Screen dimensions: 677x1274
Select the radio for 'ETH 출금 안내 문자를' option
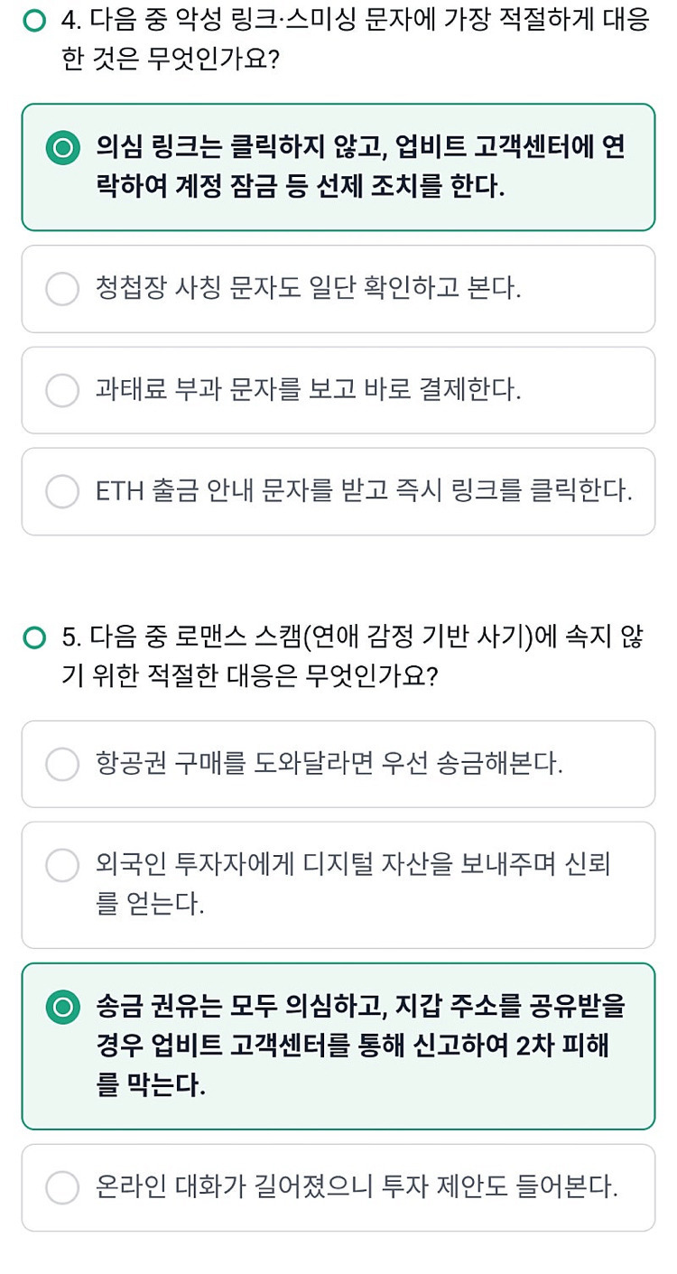62,491
